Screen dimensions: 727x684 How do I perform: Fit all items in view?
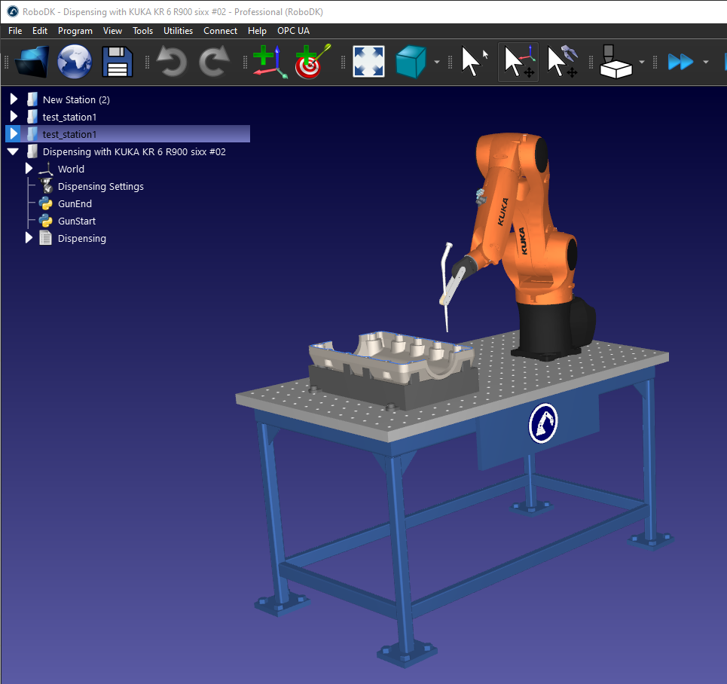(x=368, y=62)
